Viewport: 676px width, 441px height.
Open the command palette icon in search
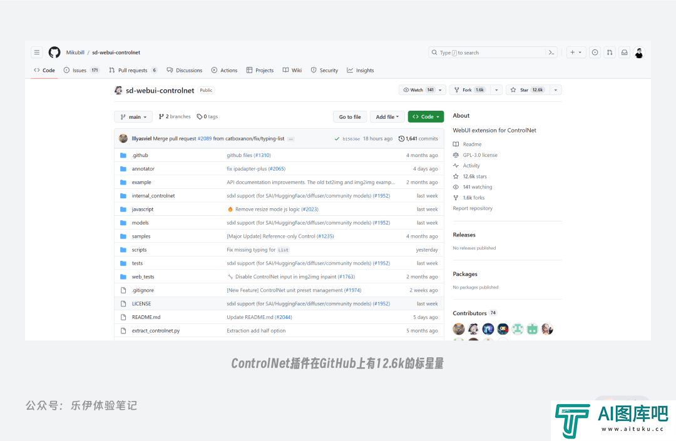551,53
